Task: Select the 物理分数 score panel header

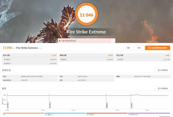Action: pos(64,55)
